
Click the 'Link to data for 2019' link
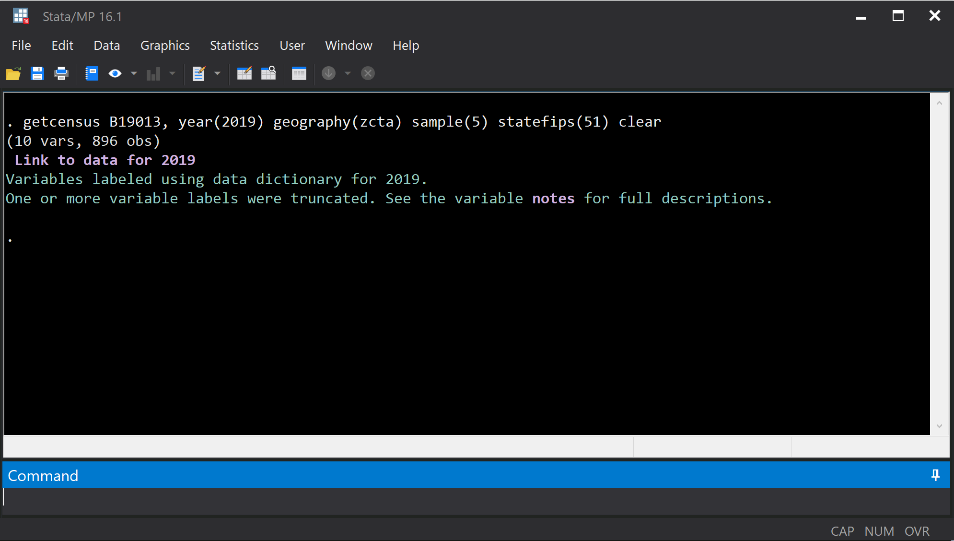[105, 160]
